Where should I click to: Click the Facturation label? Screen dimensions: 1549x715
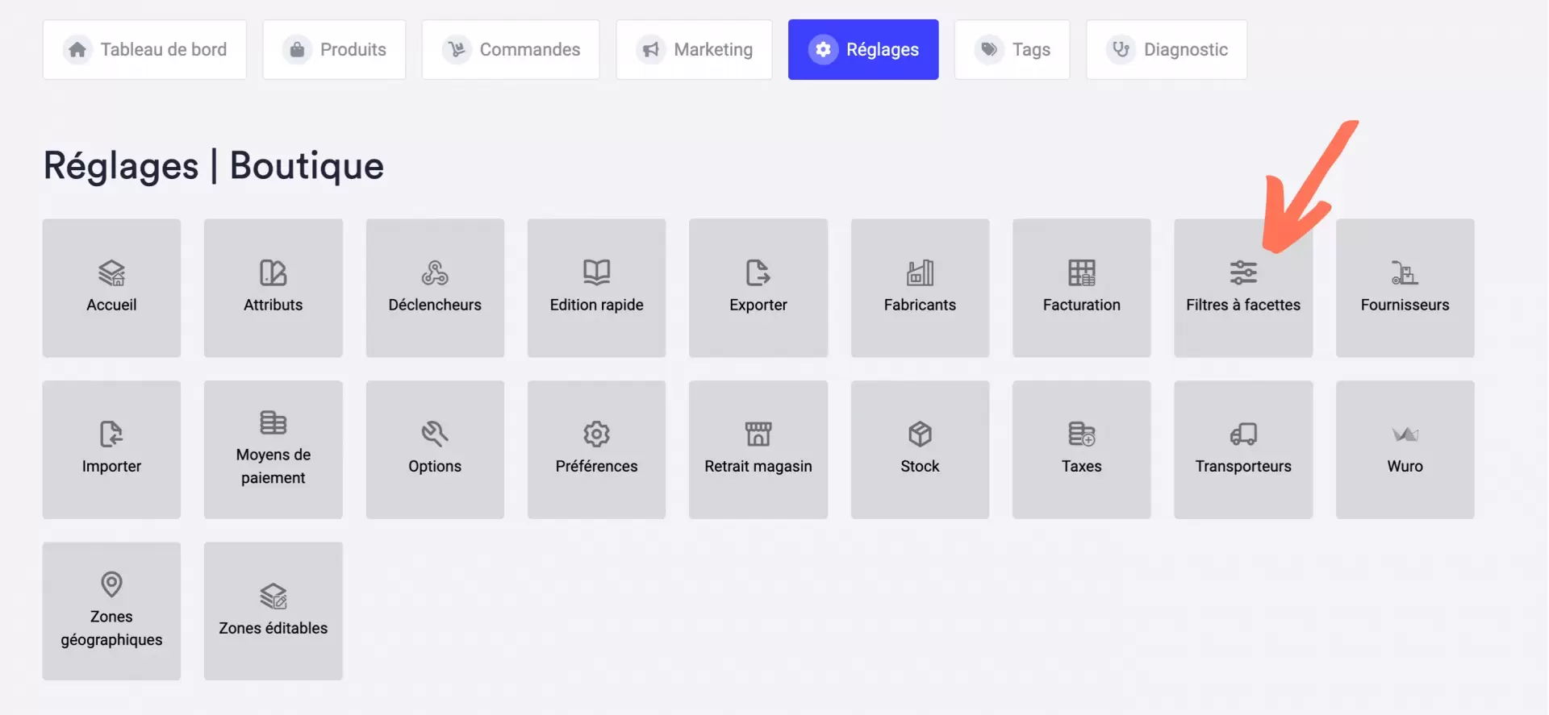click(1082, 305)
